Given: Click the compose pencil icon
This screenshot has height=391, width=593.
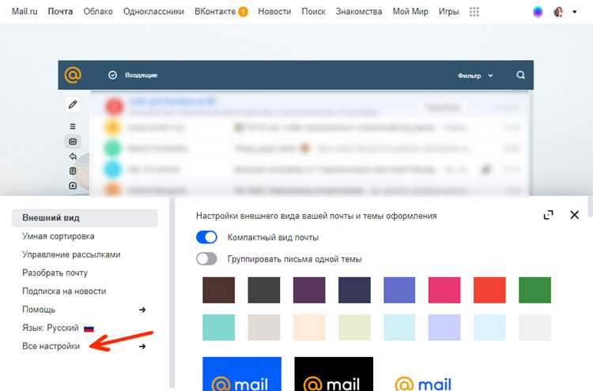Looking at the screenshot, I should pos(73,104).
